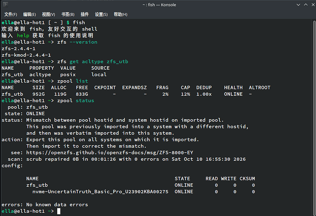Click the 'EXPANDSZ' column header
The image size is (316, 216).
click(135, 88)
